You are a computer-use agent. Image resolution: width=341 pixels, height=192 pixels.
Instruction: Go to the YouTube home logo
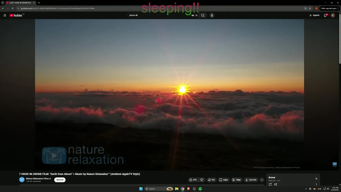click(16, 15)
